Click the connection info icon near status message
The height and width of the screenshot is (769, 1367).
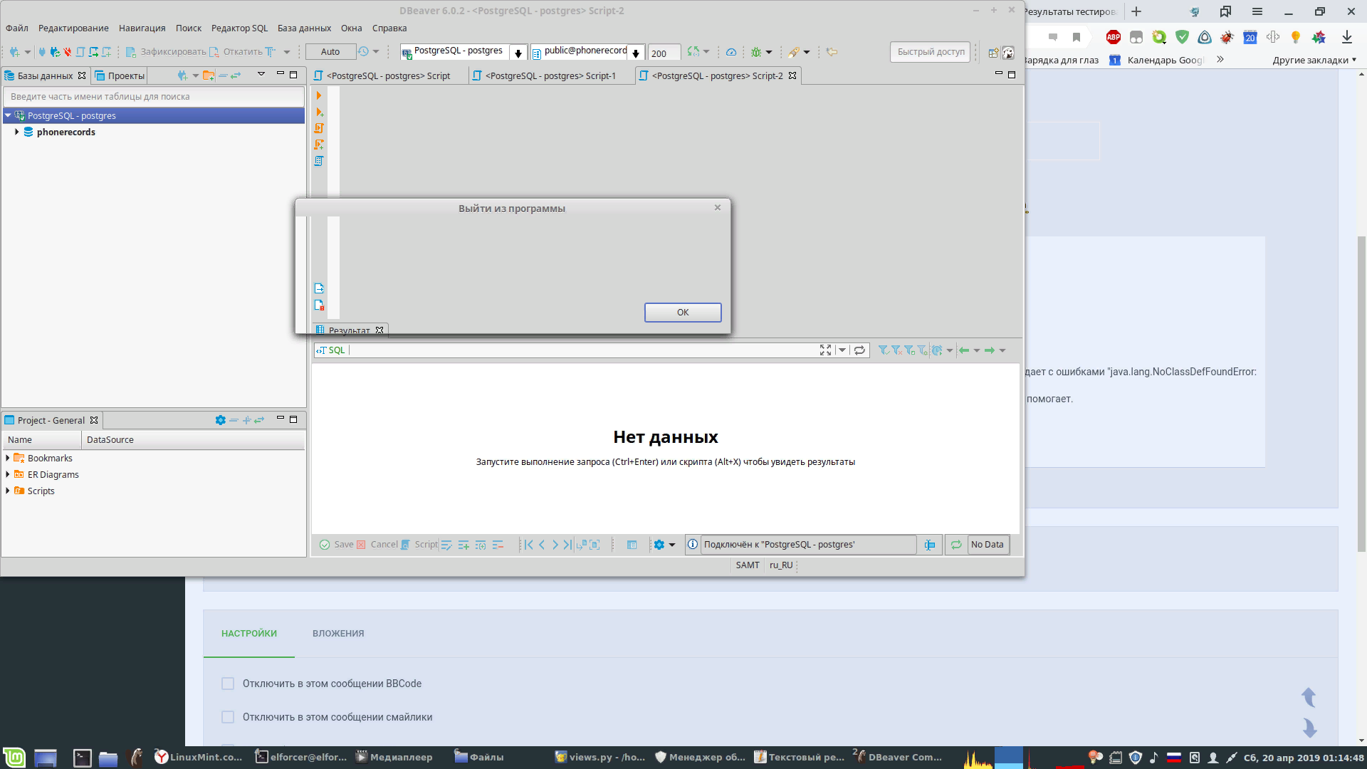(x=692, y=545)
